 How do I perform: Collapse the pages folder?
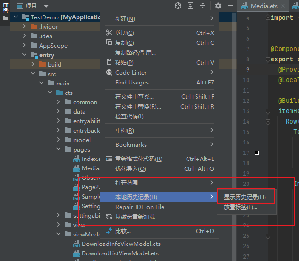58,149
